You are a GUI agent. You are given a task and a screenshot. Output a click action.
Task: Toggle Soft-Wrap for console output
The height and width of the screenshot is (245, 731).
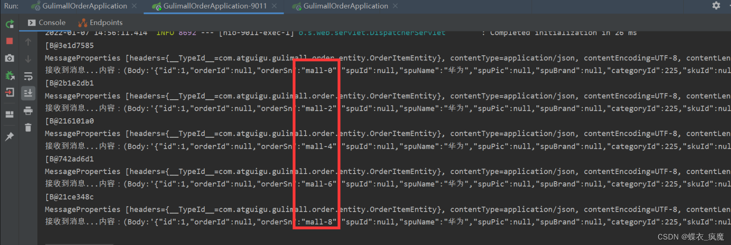click(28, 76)
